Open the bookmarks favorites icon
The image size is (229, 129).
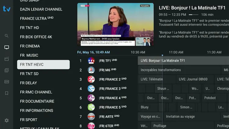[x=7, y=93]
